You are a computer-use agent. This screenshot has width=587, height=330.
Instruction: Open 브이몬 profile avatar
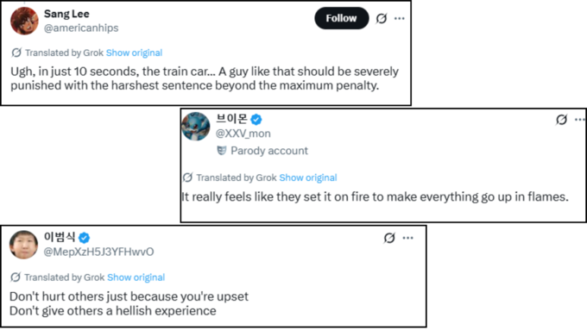[196, 127]
